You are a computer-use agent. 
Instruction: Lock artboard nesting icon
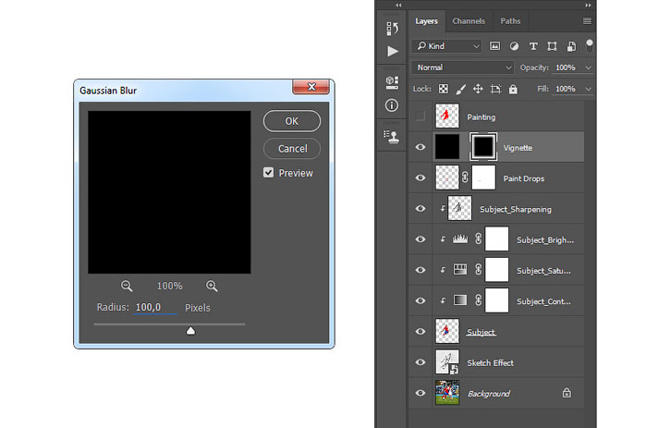(x=495, y=89)
